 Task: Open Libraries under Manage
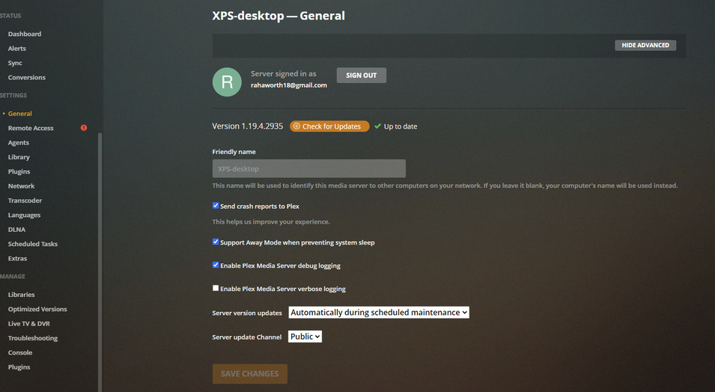coord(21,295)
